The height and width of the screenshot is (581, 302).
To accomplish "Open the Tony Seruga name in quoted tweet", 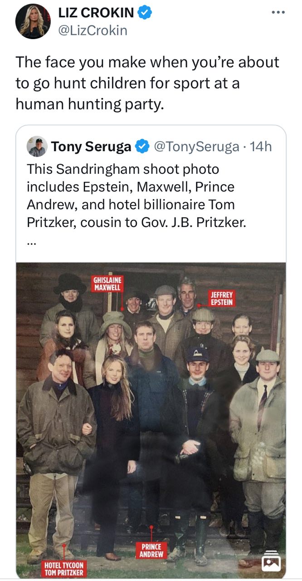I will 91,147.
